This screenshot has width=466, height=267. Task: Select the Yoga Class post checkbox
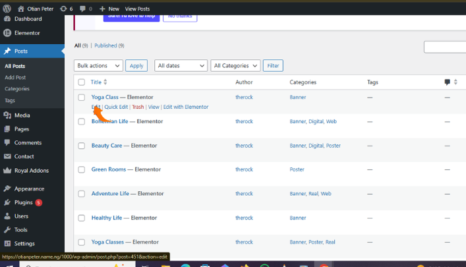click(x=82, y=98)
